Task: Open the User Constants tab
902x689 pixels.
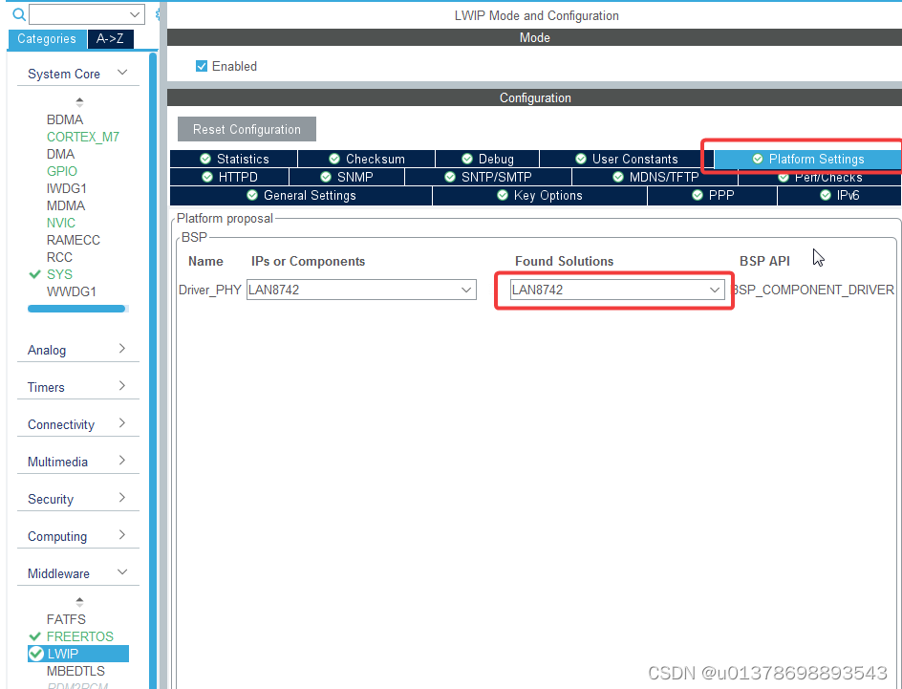Action: coord(627,159)
